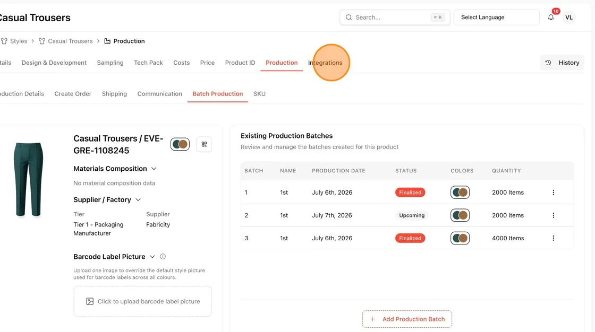This screenshot has height=332, width=595.
Task: Click the search magnifier icon
Action: (348, 18)
